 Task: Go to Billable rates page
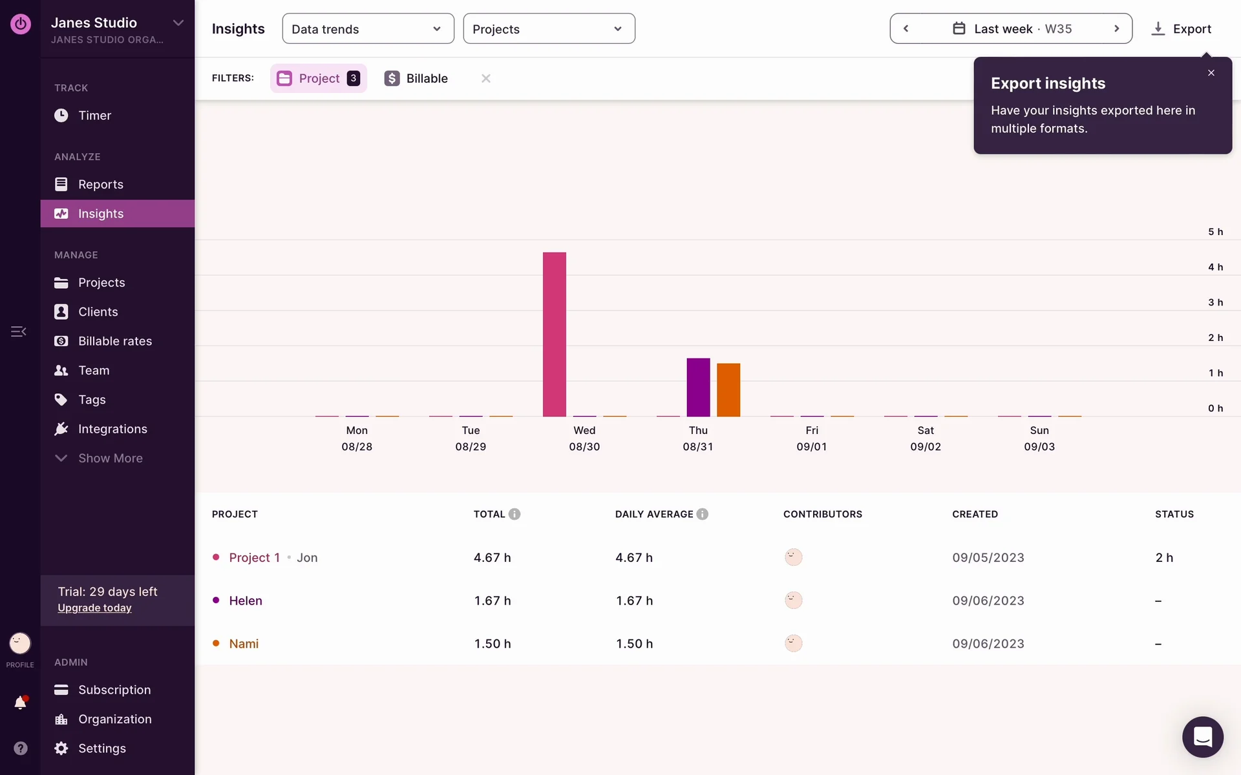click(114, 341)
